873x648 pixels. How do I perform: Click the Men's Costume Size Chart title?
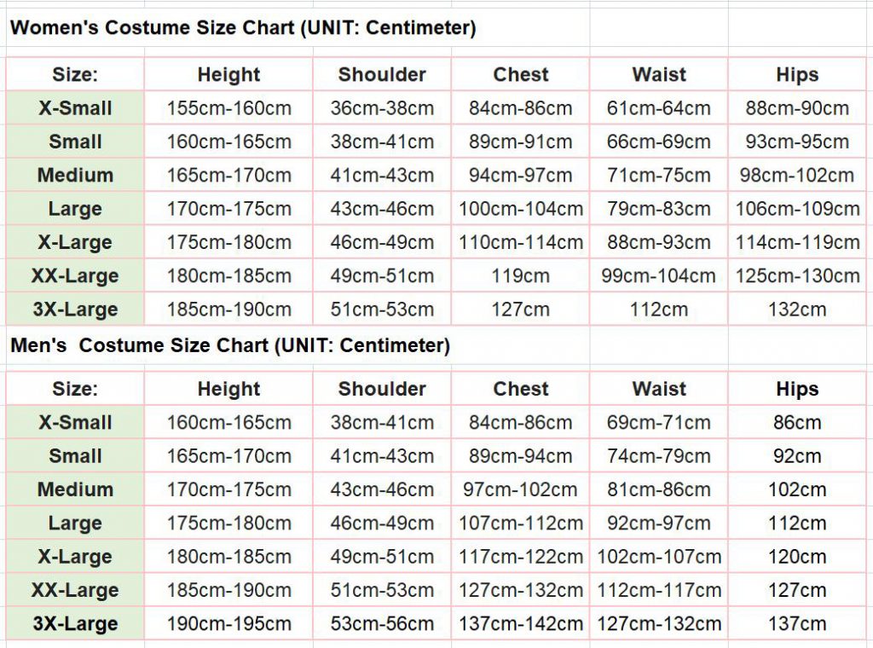(x=229, y=345)
